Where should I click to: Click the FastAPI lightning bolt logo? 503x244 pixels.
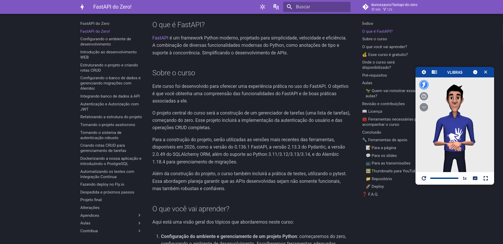[82, 7]
